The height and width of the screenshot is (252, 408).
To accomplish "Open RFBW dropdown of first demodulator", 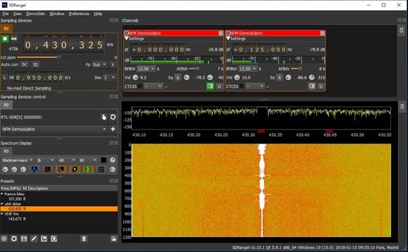I will [146, 69].
